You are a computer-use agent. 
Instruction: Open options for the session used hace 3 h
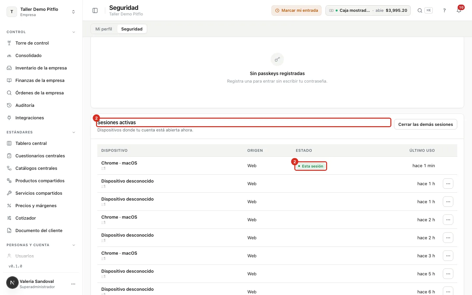click(448, 256)
